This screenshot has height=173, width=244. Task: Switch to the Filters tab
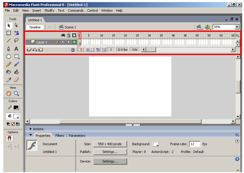60,136
